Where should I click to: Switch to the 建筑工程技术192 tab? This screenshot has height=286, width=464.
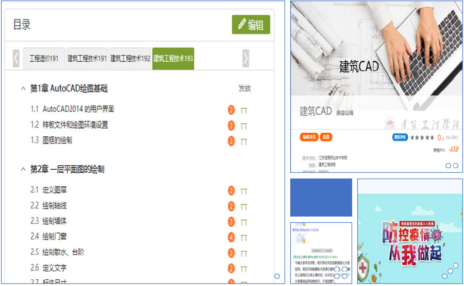point(130,59)
